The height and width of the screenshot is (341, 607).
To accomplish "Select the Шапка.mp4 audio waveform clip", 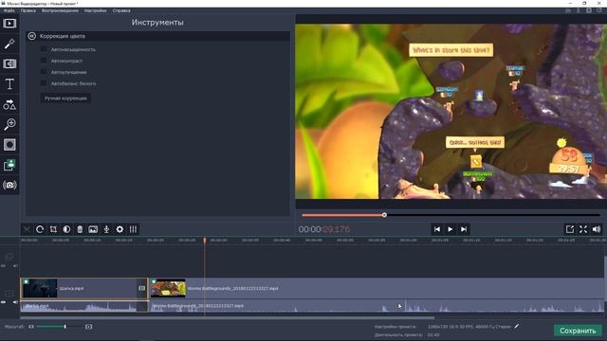I will tap(84, 306).
